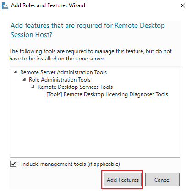Image resolution: width=186 pixels, height=191 pixels.
Task: Click the 'Add Roles and Features Wizard' title text
Action: tap(48, 5)
